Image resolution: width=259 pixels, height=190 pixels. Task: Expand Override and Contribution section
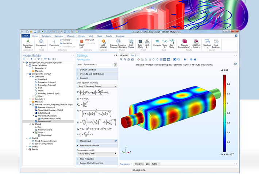(97, 74)
